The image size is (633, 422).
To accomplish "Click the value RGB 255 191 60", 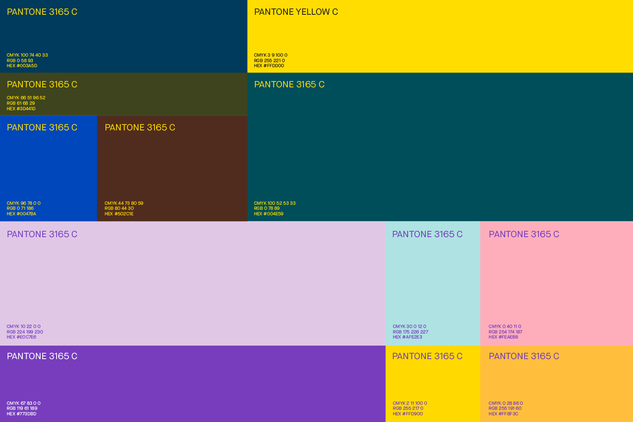I will point(505,408).
